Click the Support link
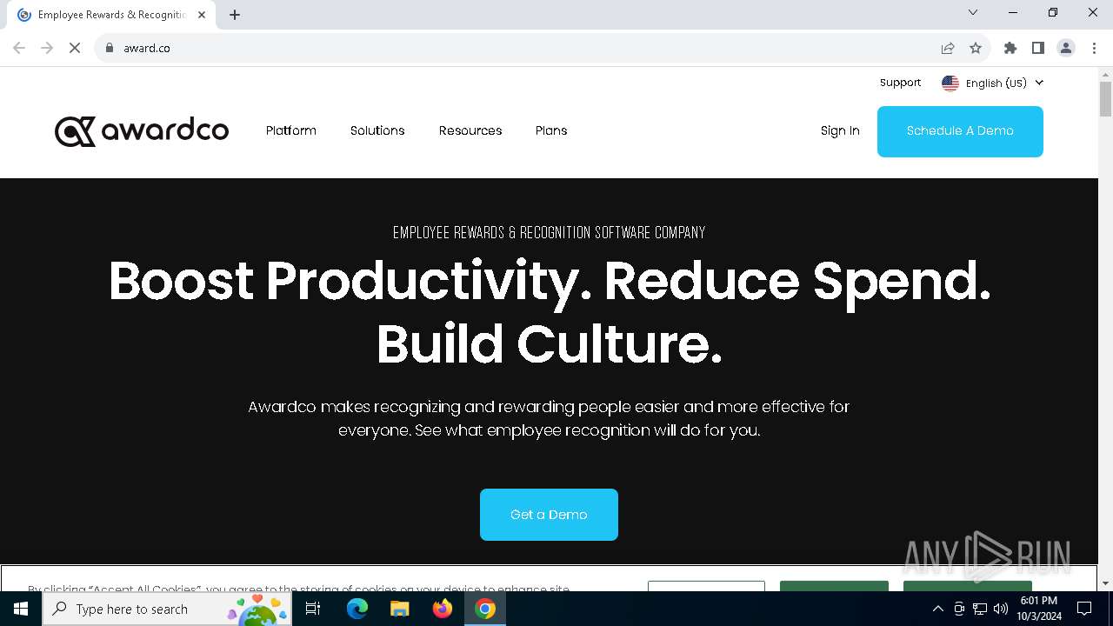 click(x=900, y=83)
